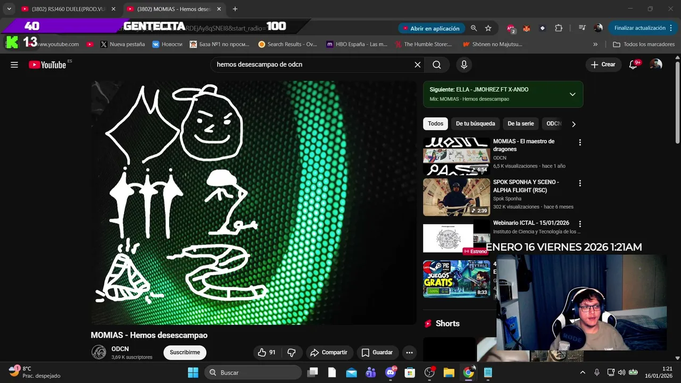This screenshot has width=681, height=383.
Task: Open the JUEGOS GRATIS video thumbnail
Action: pos(456,279)
